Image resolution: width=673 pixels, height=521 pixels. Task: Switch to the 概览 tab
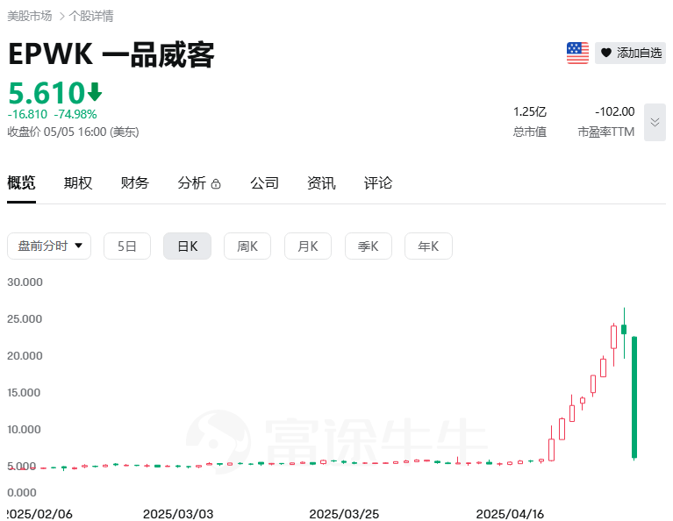[21, 182]
